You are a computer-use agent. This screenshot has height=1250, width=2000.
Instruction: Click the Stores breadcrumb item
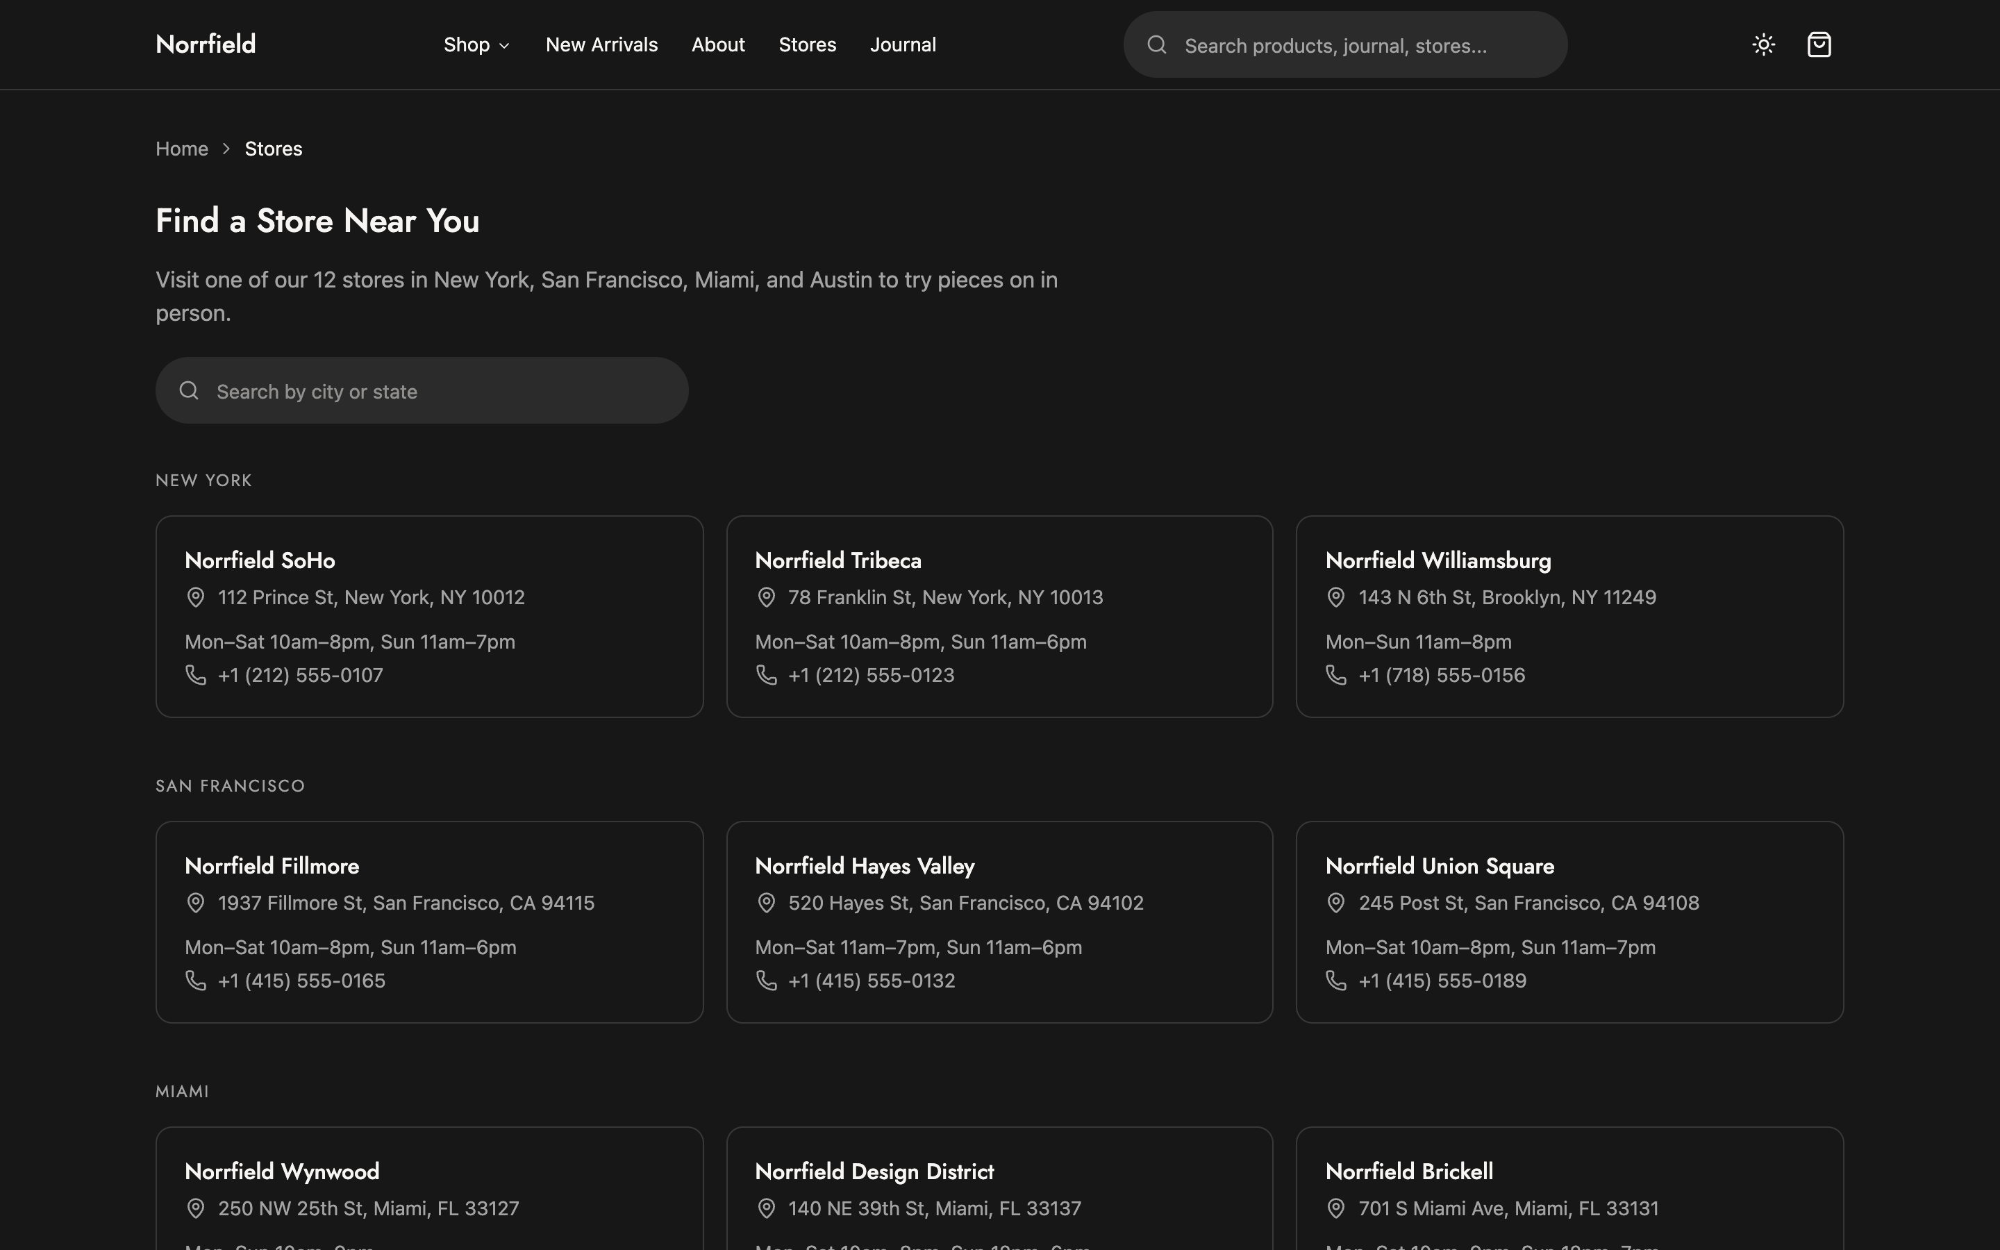[274, 149]
